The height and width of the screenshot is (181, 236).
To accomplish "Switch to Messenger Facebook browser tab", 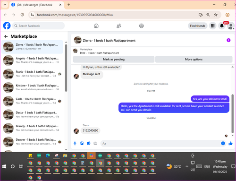I will [x=36, y=5].
